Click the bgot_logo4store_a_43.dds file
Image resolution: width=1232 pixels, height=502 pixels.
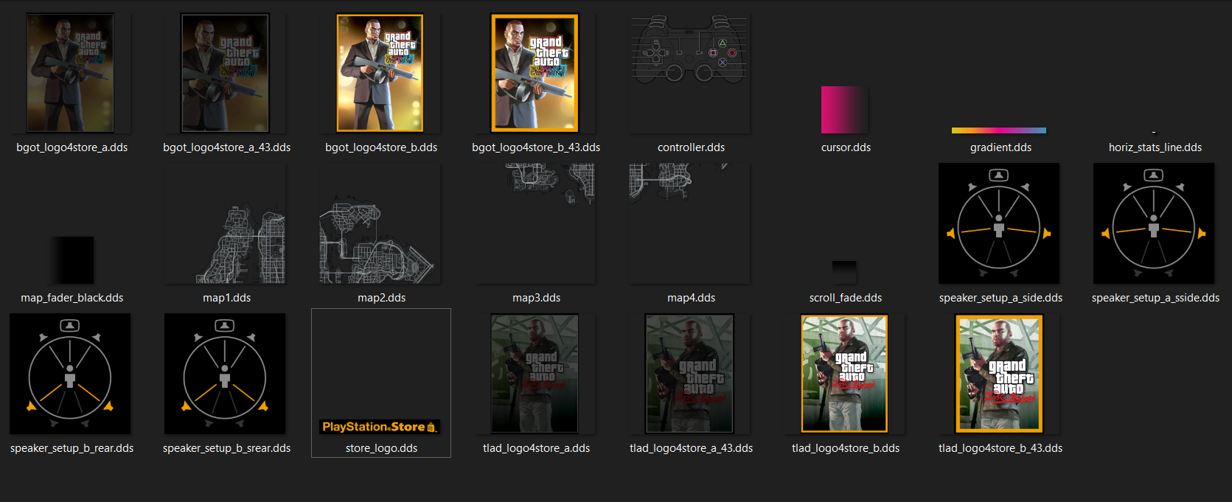click(x=226, y=73)
